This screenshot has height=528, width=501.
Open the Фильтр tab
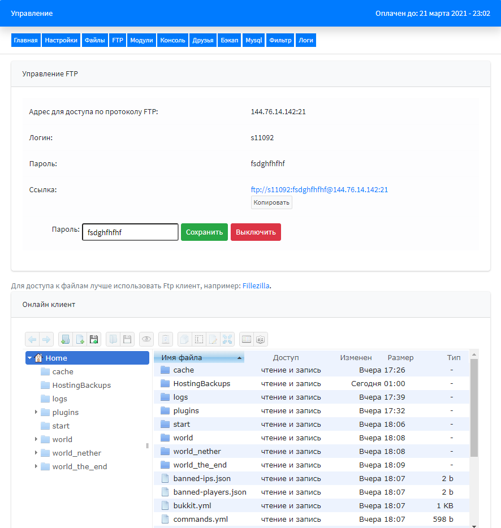coord(280,40)
